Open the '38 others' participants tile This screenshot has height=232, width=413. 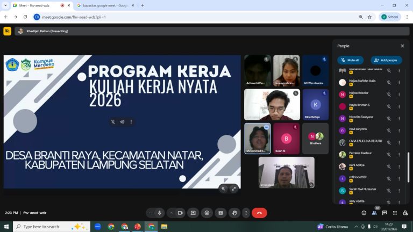(315, 139)
